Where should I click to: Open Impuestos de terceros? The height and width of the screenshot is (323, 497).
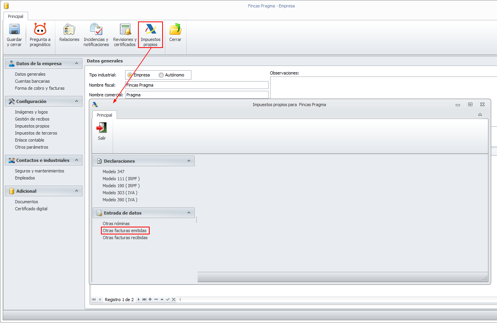click(x=36, y=133)
